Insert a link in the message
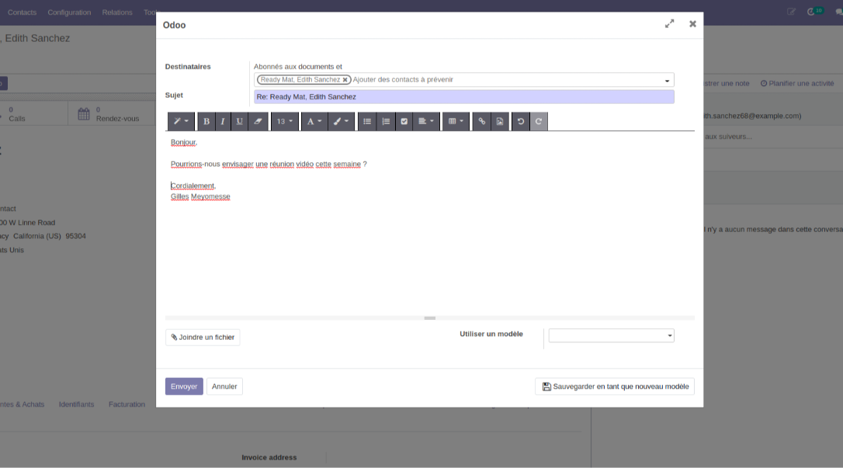This screenshot has width=843, height=468. coord(482,121)
